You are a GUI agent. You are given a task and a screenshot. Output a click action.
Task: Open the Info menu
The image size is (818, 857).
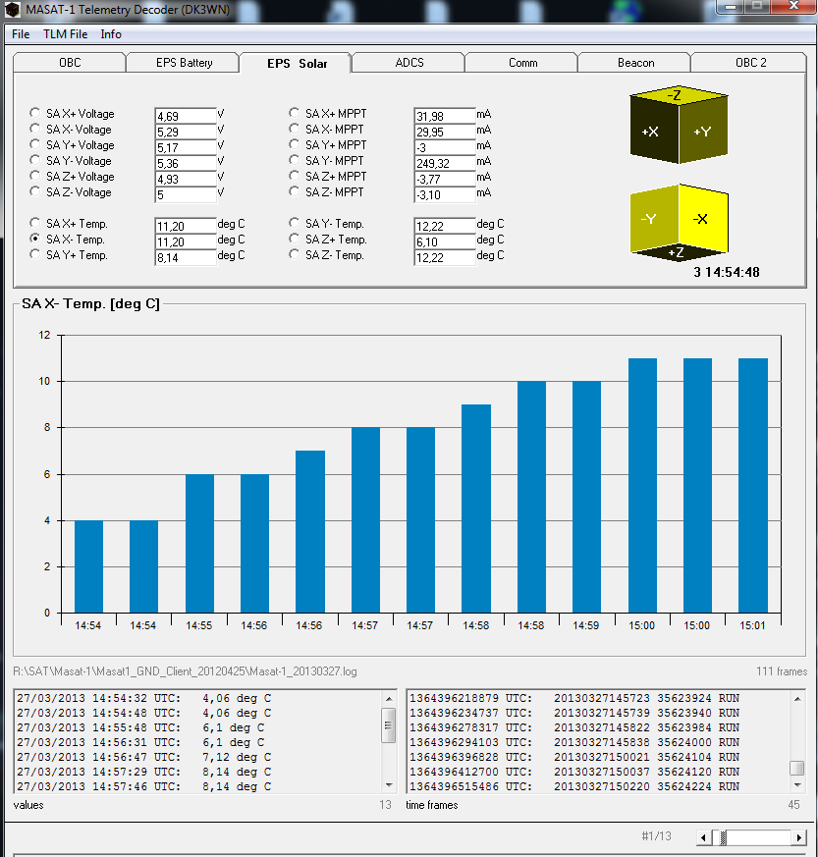coord(111,34)
